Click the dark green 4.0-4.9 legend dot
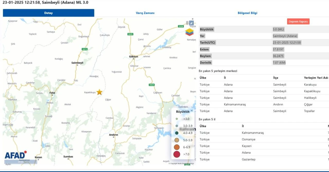Screen dimensions: 329x172 (177, 133)
